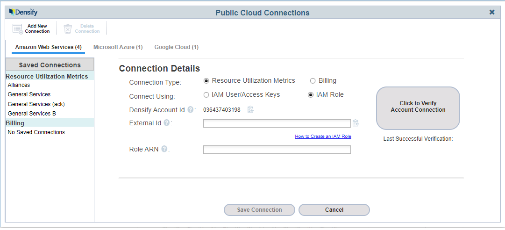Close the Public Cloud Connections dialog
505x230 pixels.
(x=492, y=12)
